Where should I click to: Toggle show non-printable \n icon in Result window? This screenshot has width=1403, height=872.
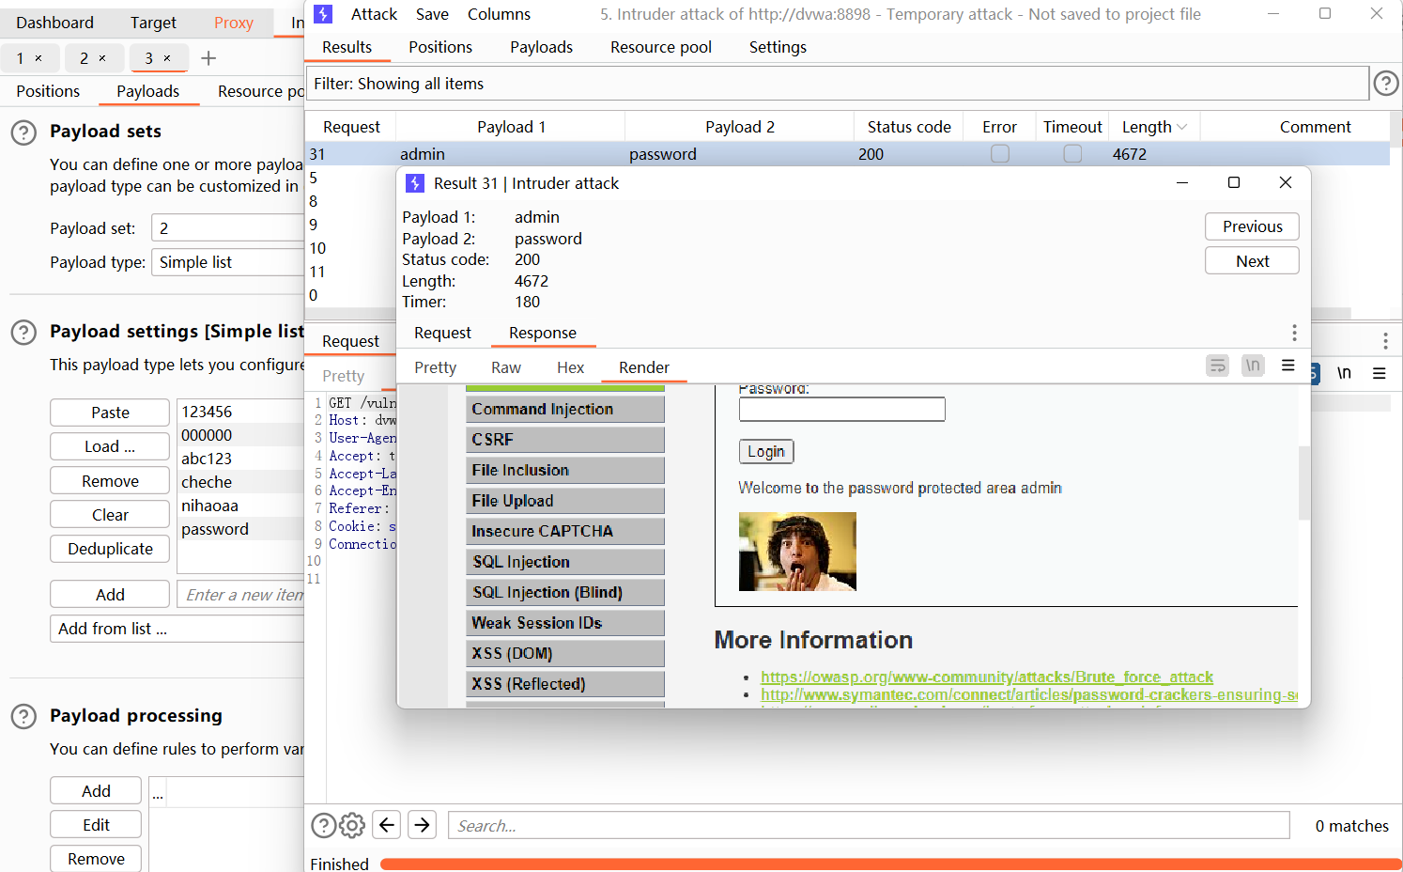[x=1253, y=366]
